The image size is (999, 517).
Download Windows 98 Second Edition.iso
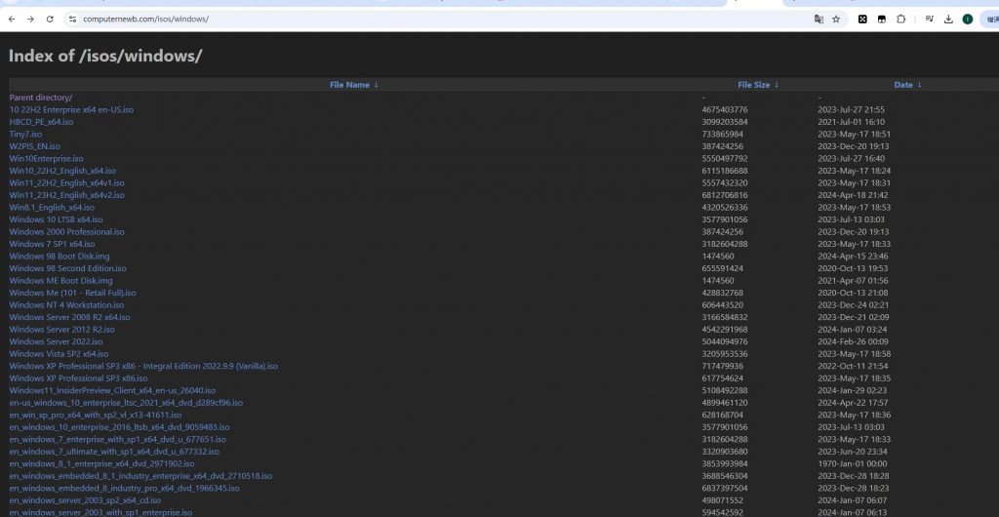point(67,268)
